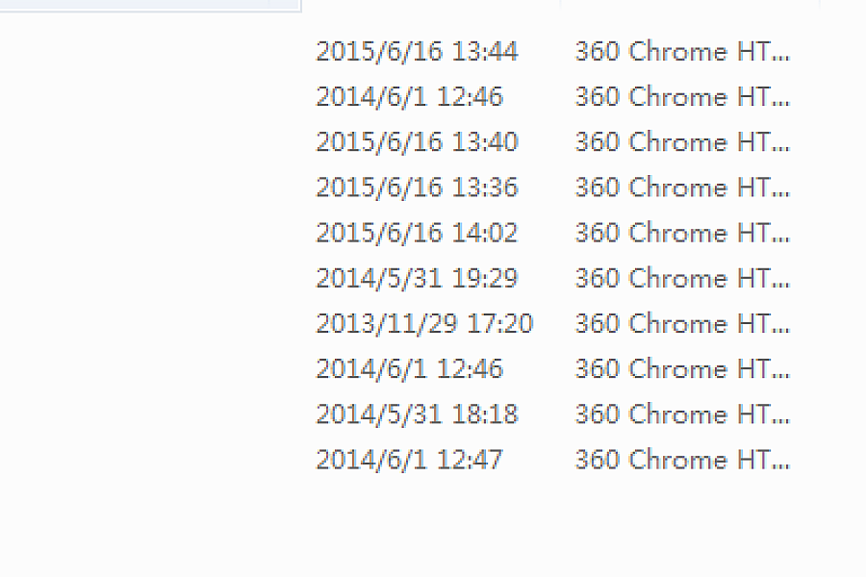
Task: Click the 360 Chrome HT type beside 2015/6/16 13:40
Action: click(682, 142)
